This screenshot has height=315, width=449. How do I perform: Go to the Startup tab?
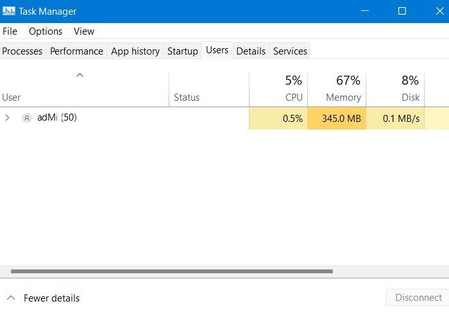(x=183, y=51)
